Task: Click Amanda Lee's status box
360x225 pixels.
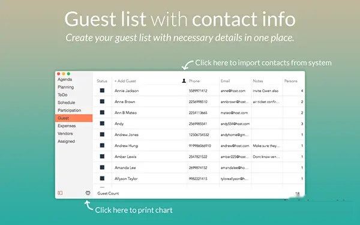Action: pos(102,167)
